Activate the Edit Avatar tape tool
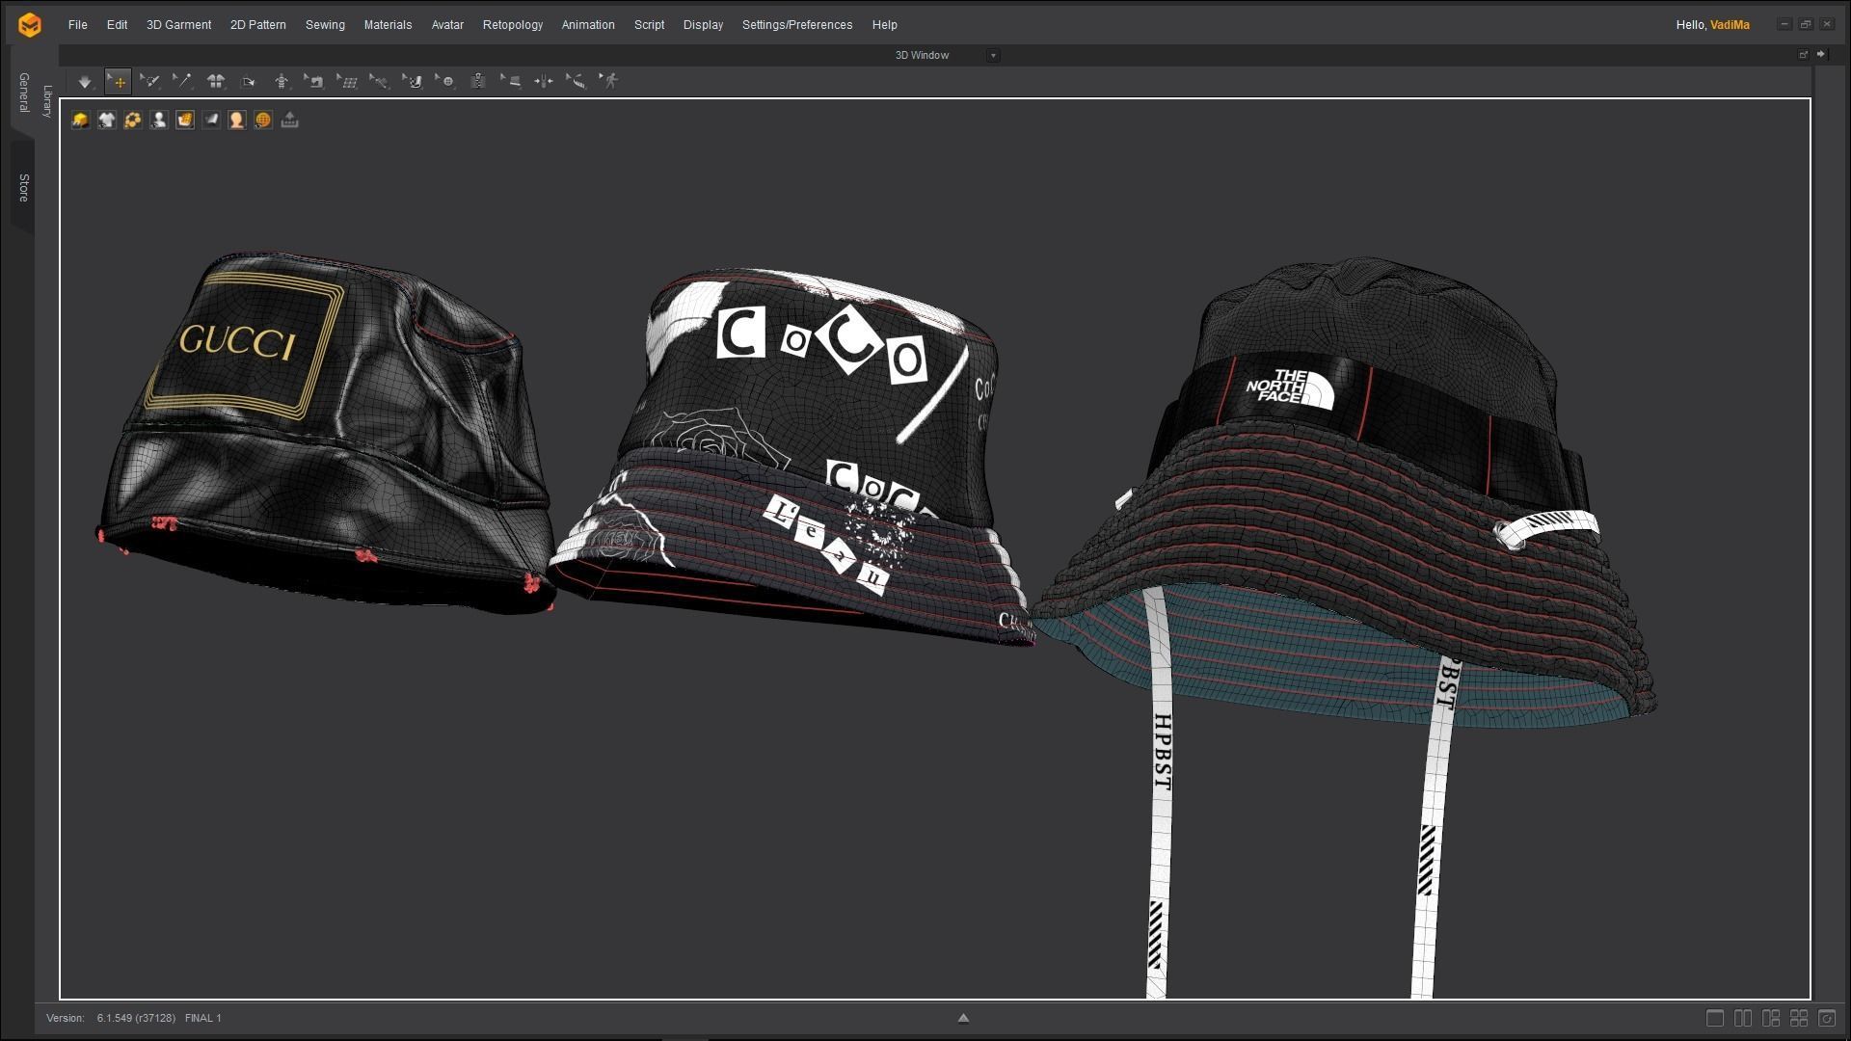This screenshot has height=1041, width=1851. coord(413,82)
